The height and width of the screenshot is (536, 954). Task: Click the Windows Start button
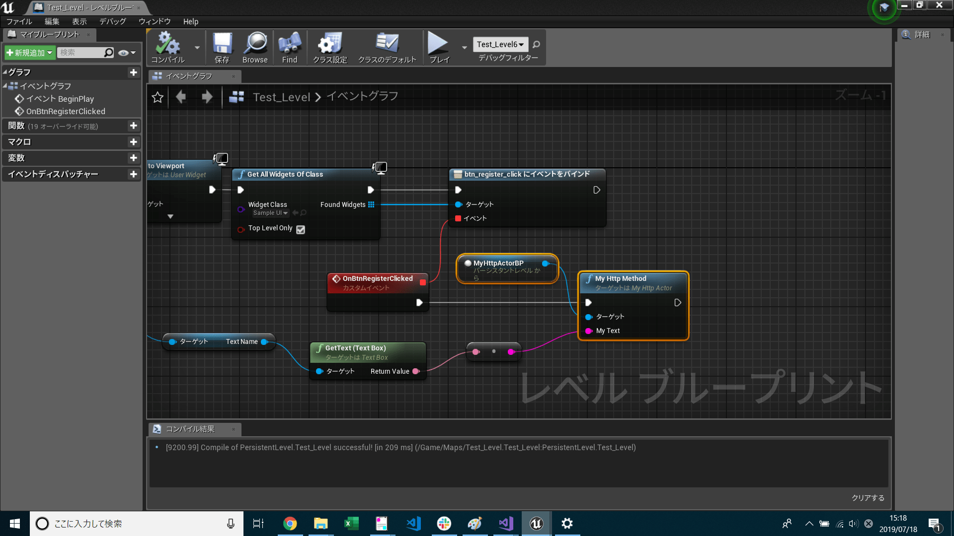(x=15, y=524)
